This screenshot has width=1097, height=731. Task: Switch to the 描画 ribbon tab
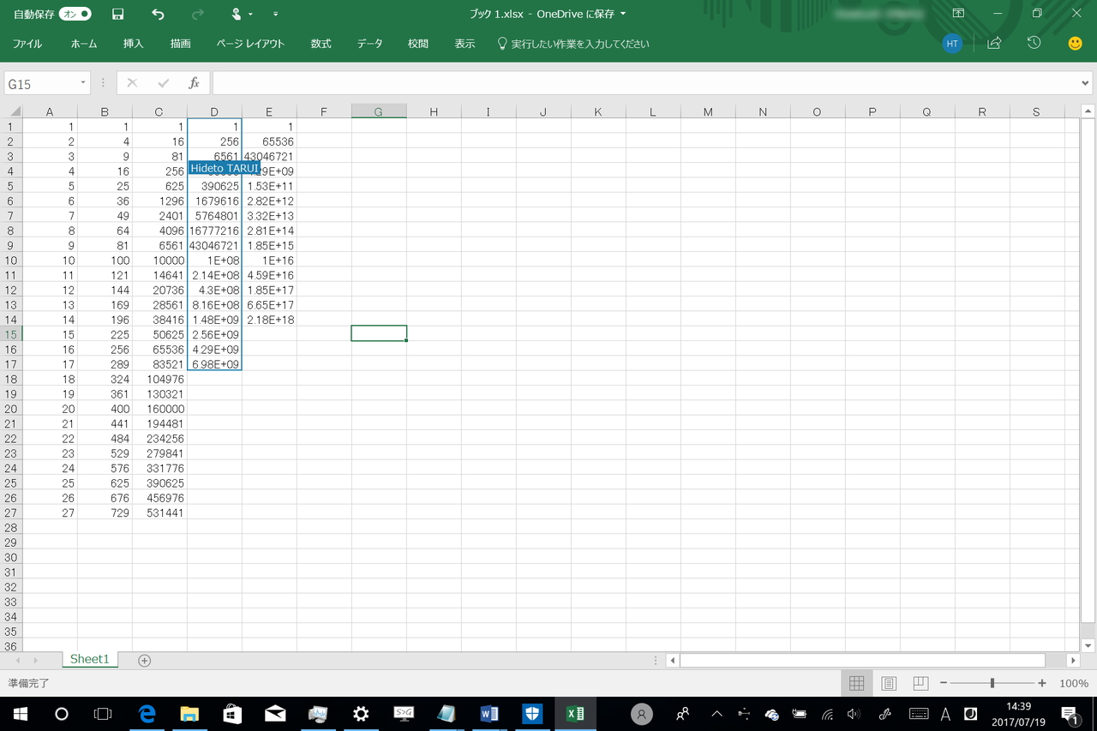[180, 44]
